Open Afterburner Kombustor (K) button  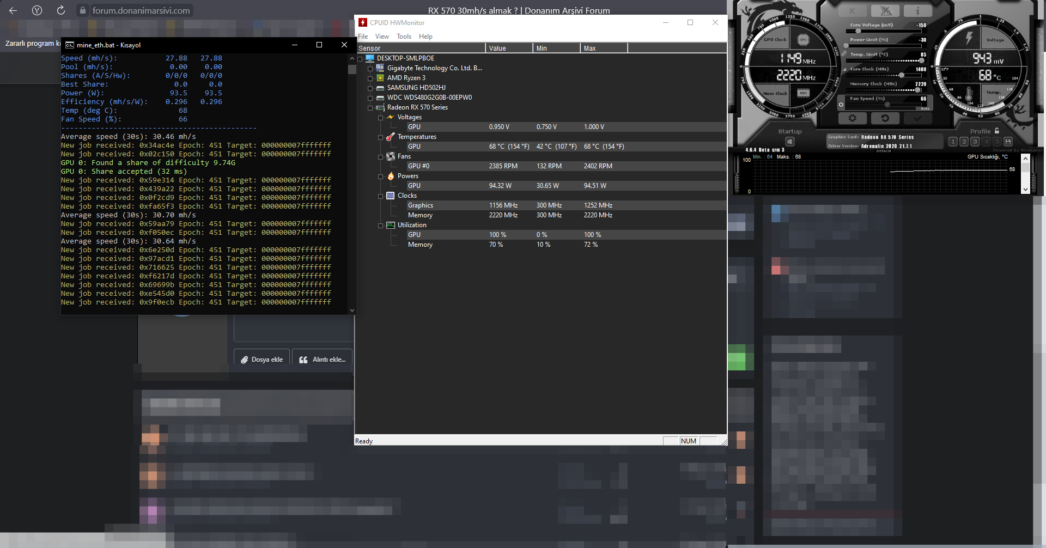(x=853, y=10)
